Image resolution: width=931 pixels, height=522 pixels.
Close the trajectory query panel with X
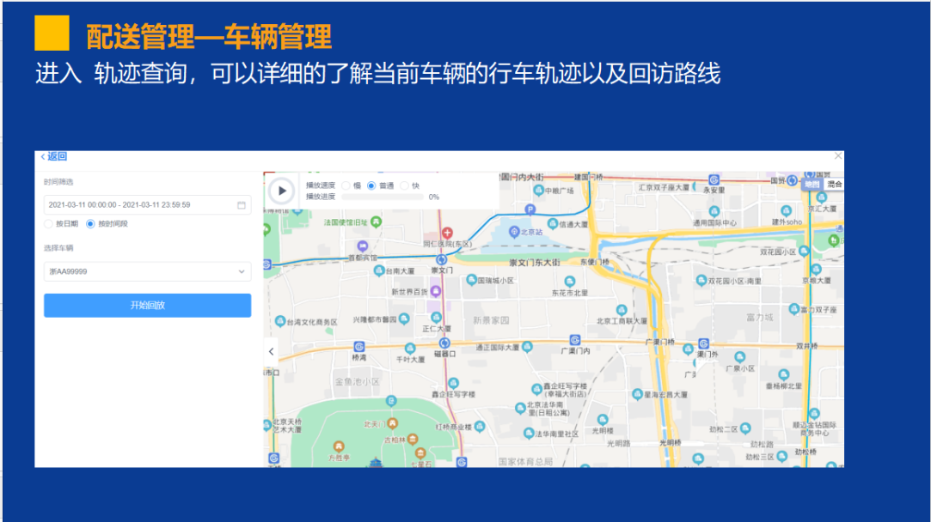(838, 156)
